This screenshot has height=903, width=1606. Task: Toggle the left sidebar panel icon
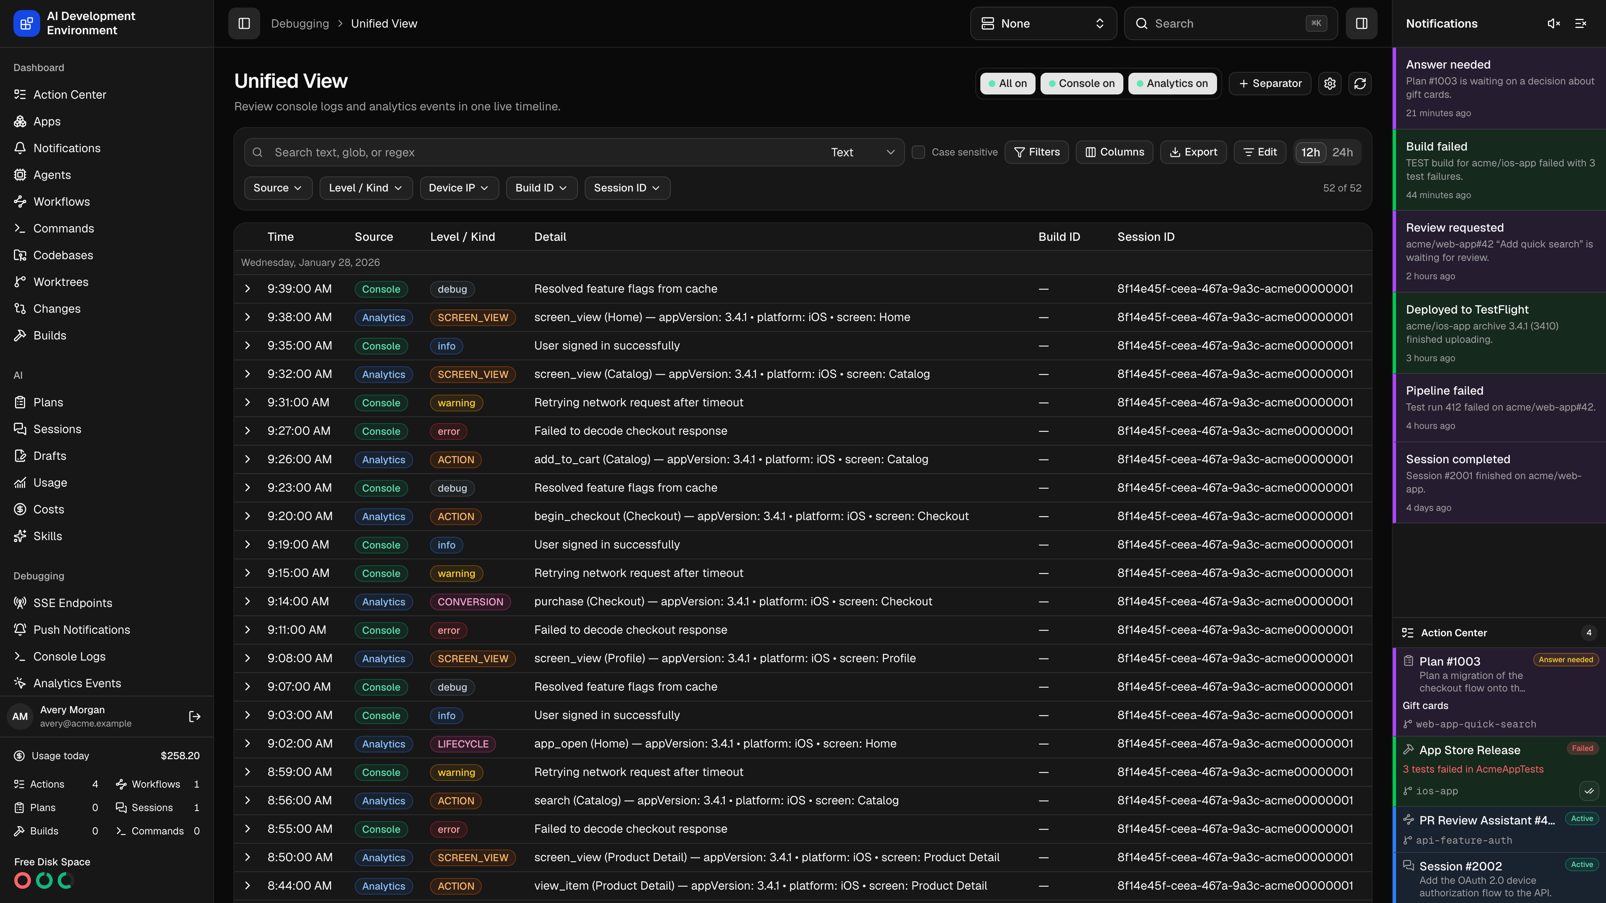(244, 24)
